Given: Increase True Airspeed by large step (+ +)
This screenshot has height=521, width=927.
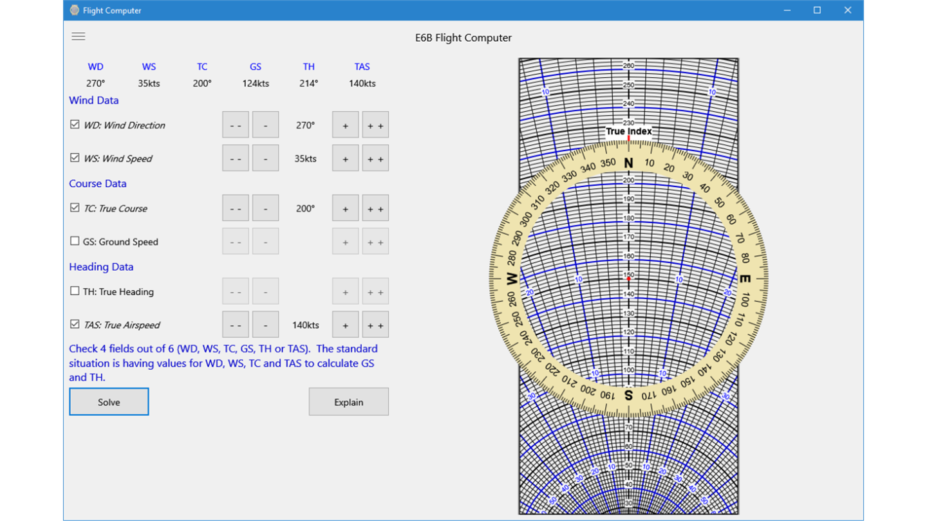Looking at the screenshot, I should point(375,325).
